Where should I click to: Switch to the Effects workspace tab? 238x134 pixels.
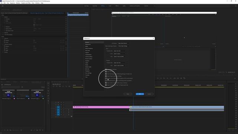(117, 6)
